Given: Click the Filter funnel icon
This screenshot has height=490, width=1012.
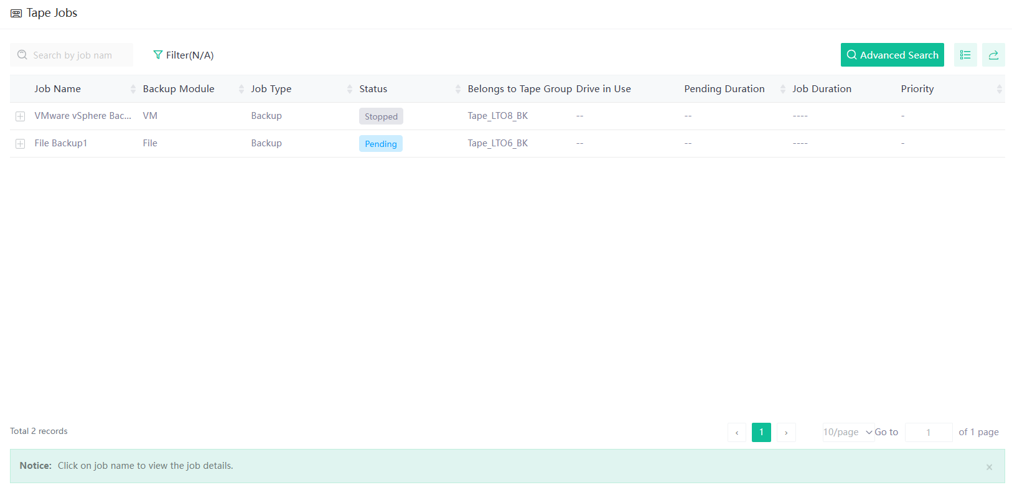Looking at the screenshot, I should coord(158,55).
